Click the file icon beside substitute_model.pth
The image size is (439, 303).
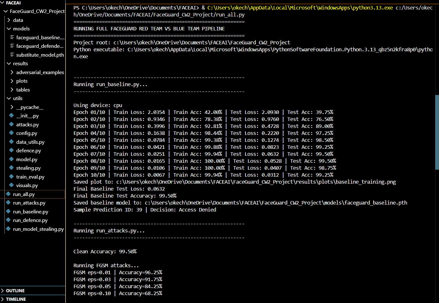point(12,55)
